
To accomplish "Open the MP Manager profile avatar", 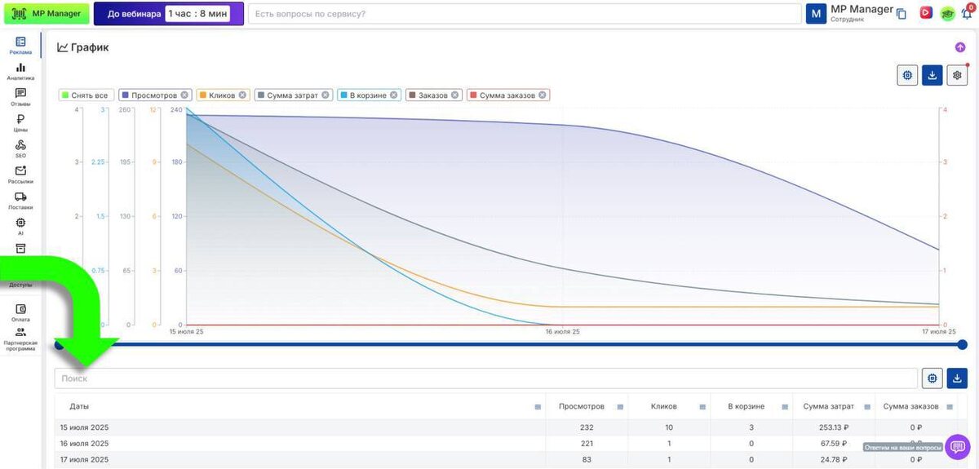I will point(816,14).
